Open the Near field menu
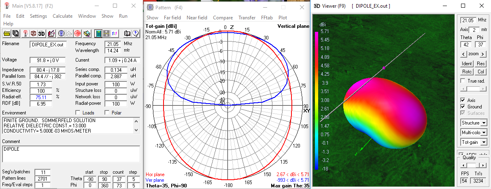Image resolution: width=491 pixels, height=189 pixels. point(197,18)
